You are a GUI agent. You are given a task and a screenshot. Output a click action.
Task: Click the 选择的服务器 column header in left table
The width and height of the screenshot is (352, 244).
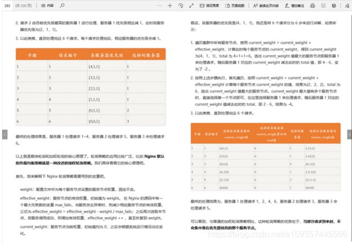[x=146, y=55]
